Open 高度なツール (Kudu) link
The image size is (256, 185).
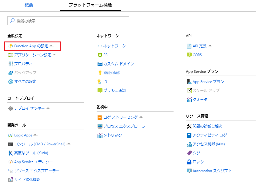click(31, 153)
